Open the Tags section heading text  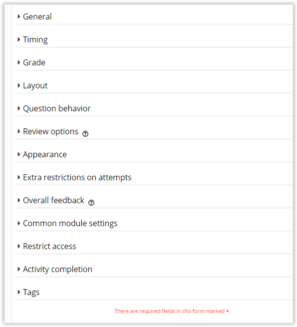(x=31, y=292)
